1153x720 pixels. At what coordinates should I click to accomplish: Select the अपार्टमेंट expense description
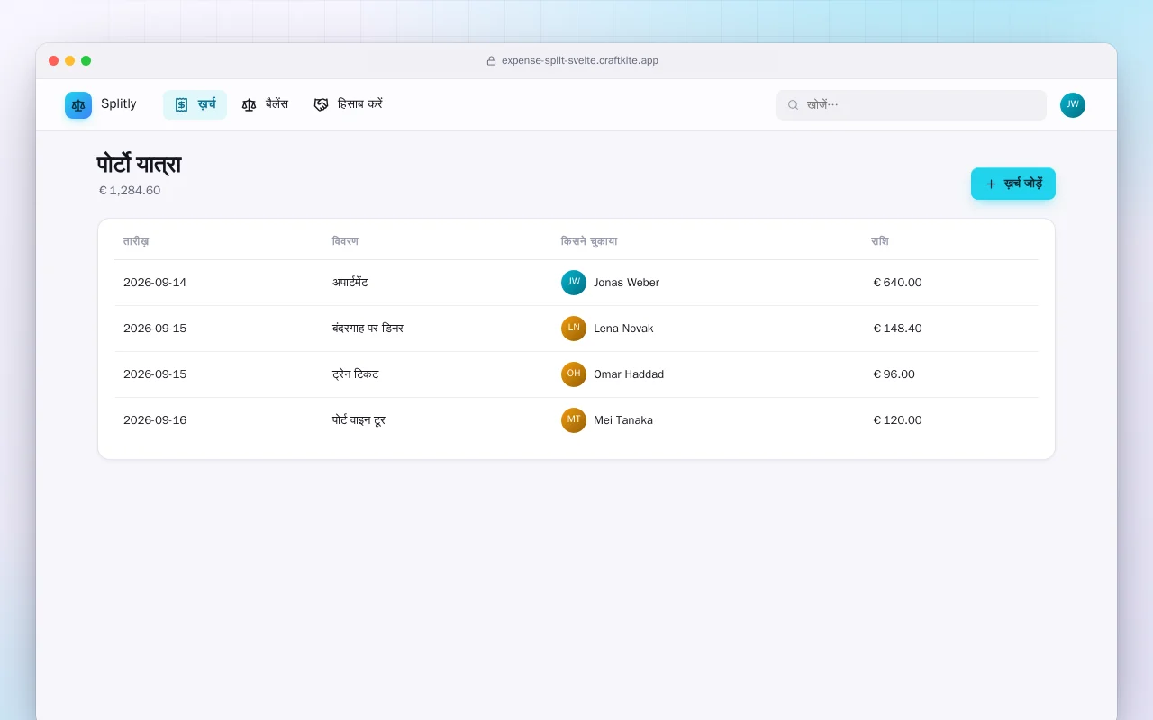[350, 283]
